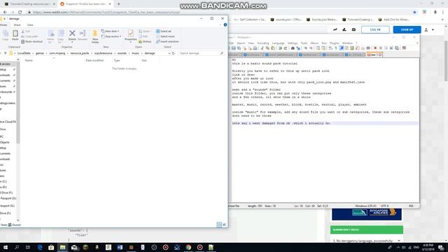This screenshot has height=252, width=448.
Task: Bookmark page with Chrome star icon
Action: 414,12
